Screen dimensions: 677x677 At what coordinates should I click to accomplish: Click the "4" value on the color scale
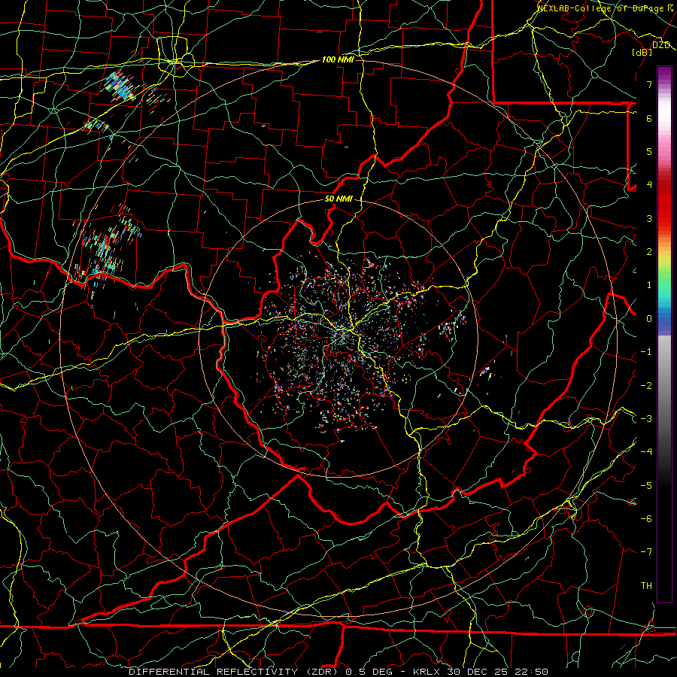[649, 185]
